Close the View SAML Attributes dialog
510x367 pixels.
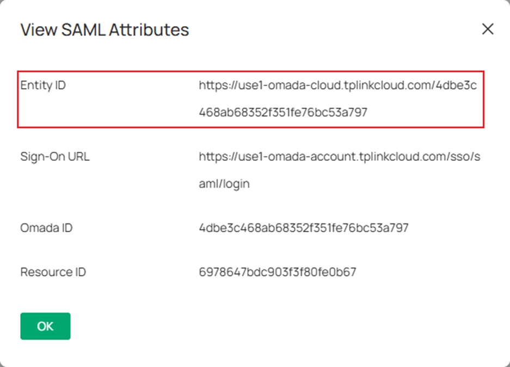(488, 29)
